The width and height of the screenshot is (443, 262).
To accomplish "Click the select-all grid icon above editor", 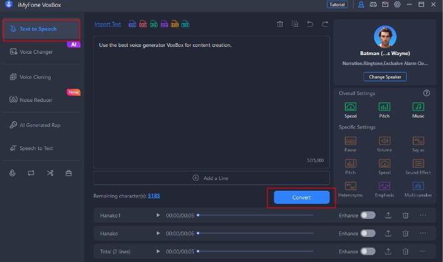I will coord(295,24).
